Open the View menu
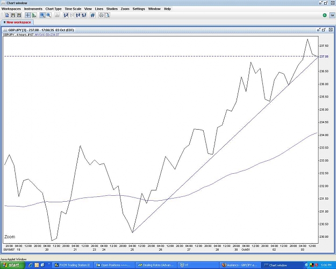 (88, 9)
